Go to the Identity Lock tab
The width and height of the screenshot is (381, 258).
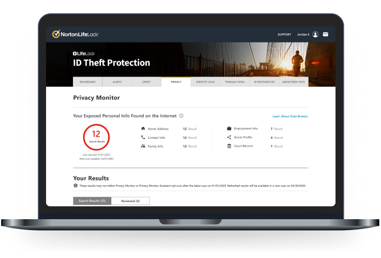206,82
